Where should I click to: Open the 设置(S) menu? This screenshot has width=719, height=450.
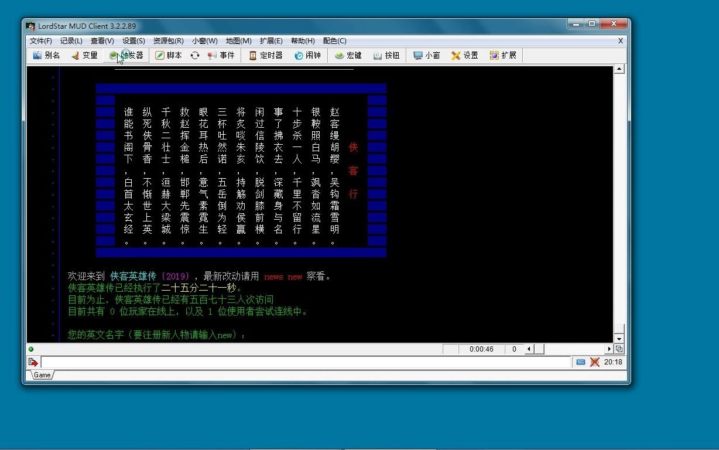pos(133,41)
